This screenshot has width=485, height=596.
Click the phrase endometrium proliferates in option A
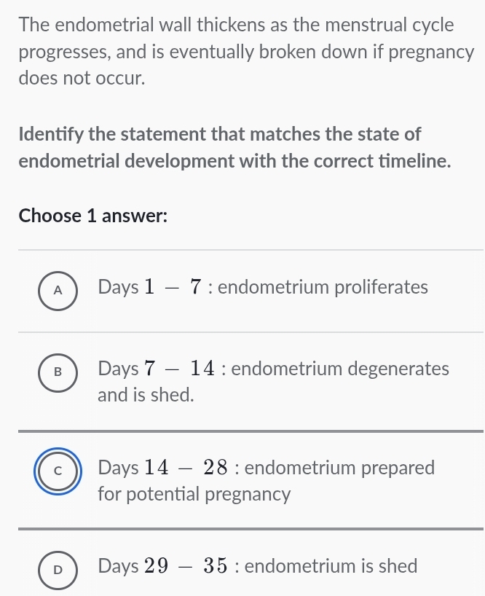[x=326, y=287]
